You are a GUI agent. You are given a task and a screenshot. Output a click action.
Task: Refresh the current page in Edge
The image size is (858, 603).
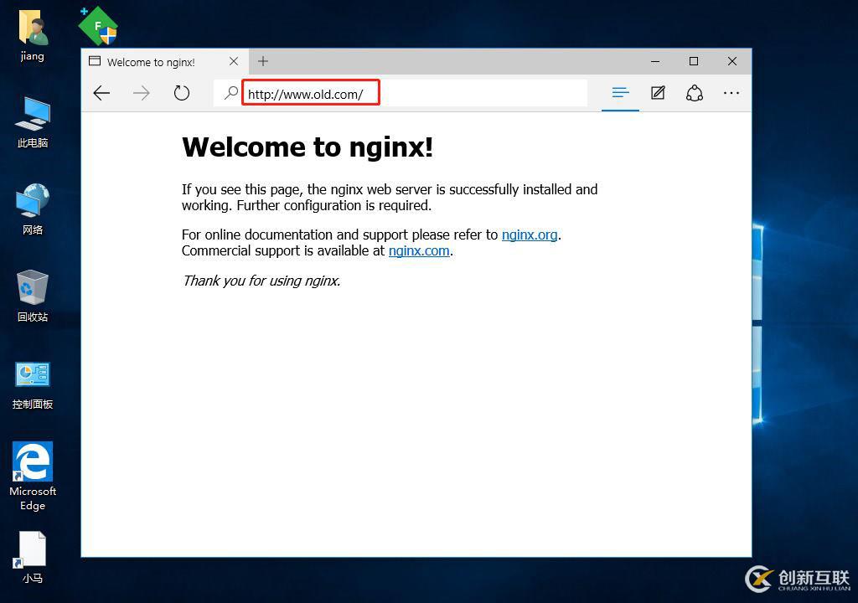pos(182,93)
